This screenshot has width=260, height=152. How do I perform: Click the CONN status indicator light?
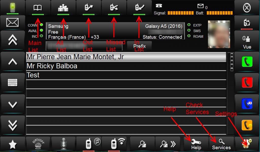tap(41, 25)
